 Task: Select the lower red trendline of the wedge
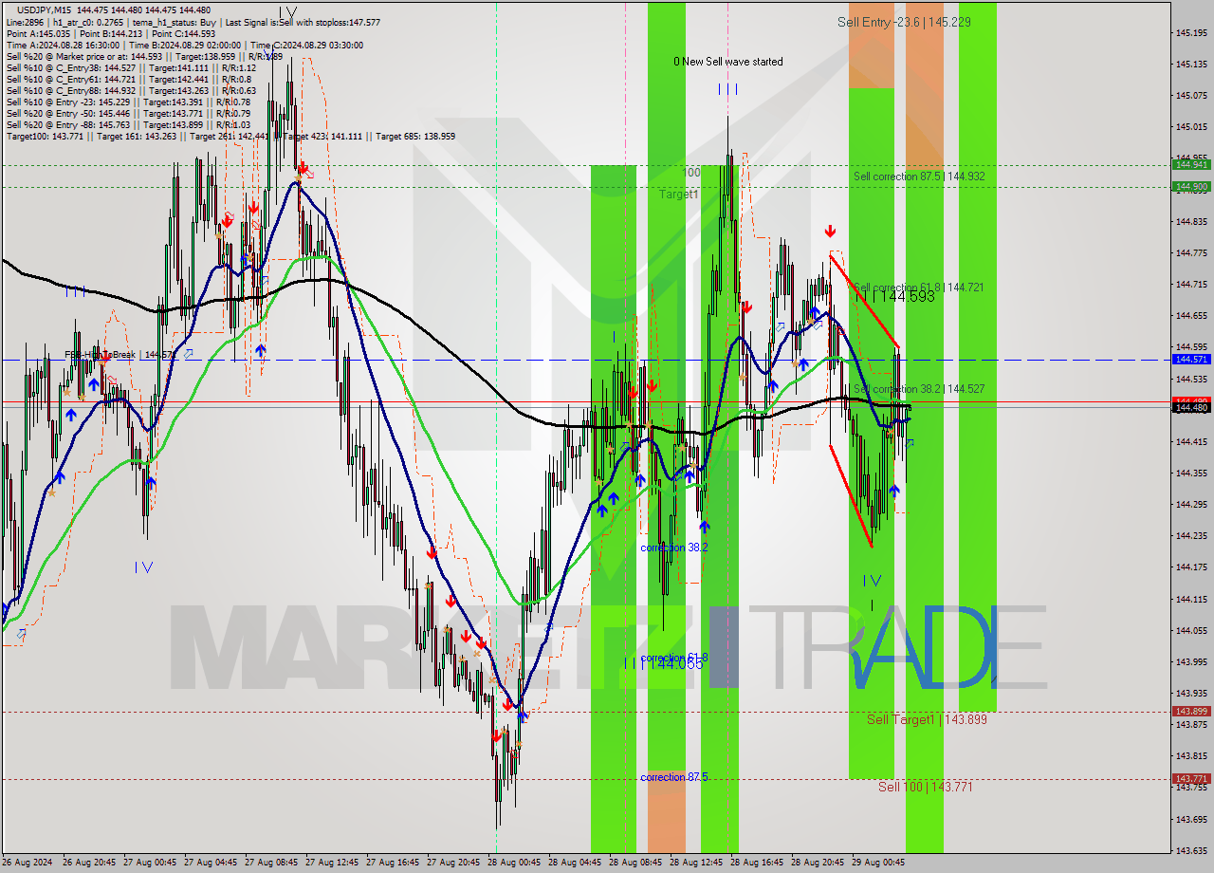pos(850,495)
